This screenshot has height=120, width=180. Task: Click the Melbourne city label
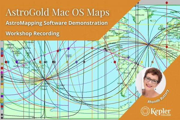click(x=44, y=86)
